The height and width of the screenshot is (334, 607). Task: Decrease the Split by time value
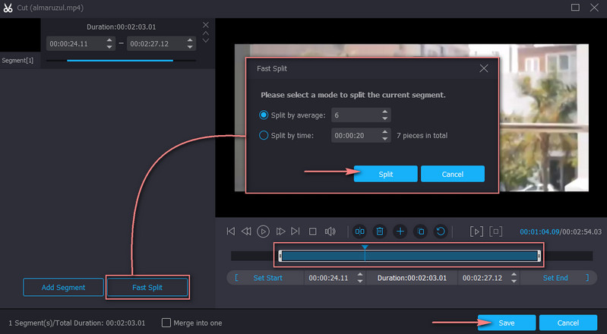click(x=385, y=140)
